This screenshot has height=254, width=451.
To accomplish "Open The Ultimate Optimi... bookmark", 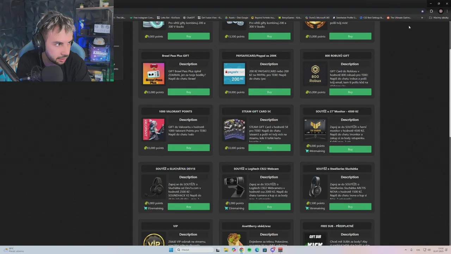I will (x=399, y=18).
